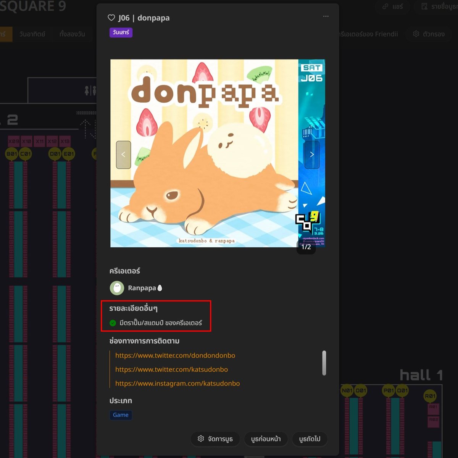Screen dimensions: 458x458
Task: Select booth marker D01 on the map
Action: click(55, 154)
